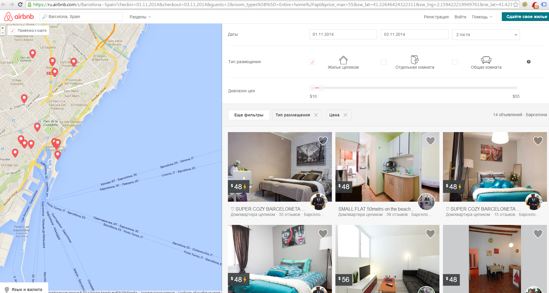Click the map pin near Parc de la Ciutadella

[37, 127]
